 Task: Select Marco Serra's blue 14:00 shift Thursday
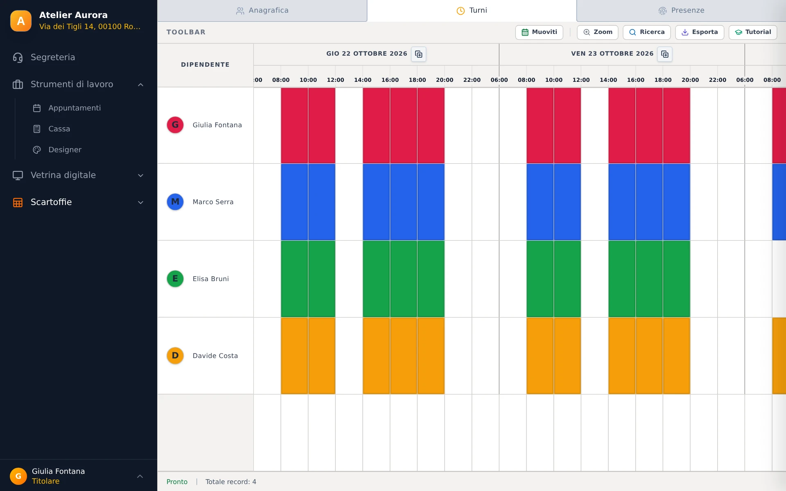coord(376,202)
